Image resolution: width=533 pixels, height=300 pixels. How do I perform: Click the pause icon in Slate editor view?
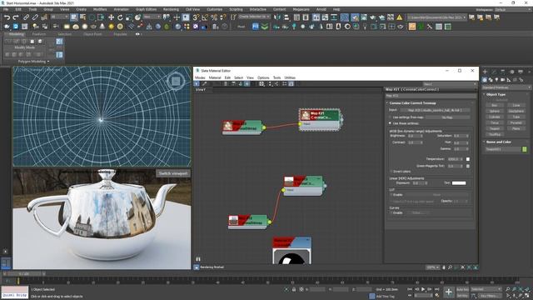[198, 259]
